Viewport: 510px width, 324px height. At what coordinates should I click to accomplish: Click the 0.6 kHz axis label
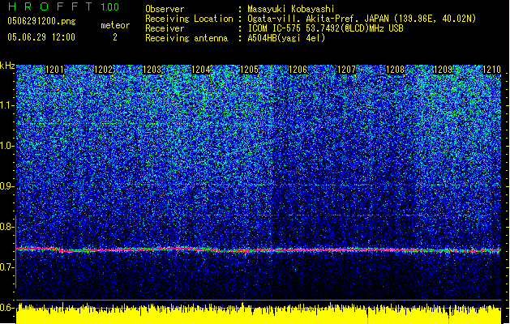7,308
